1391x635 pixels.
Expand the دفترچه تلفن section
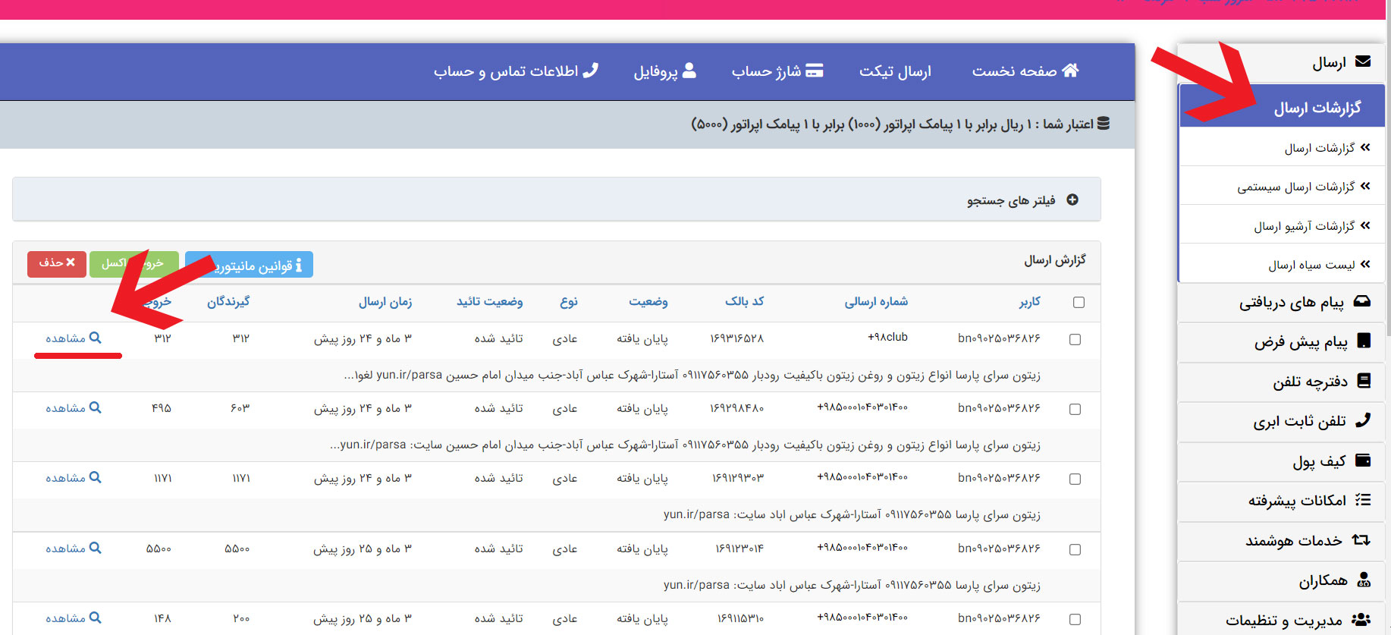pos(1281,381)
